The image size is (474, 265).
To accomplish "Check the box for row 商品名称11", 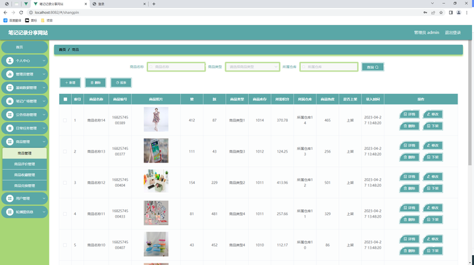I will click(x=65, y=214).
